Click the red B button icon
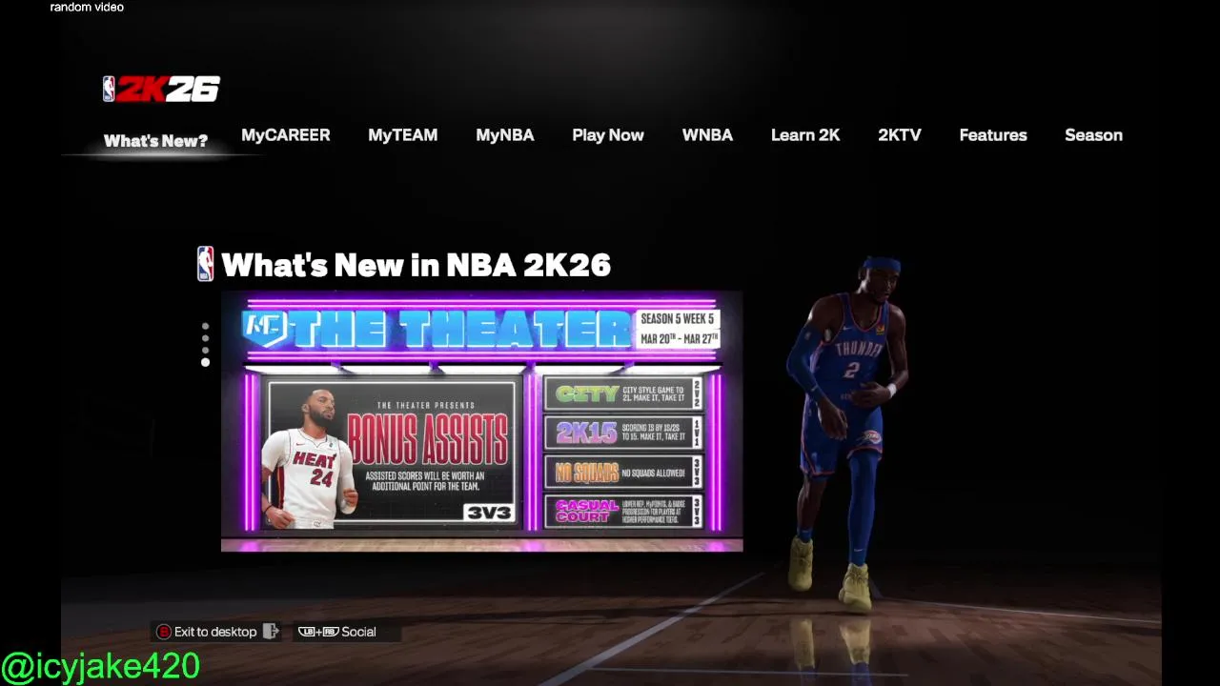This screenshot has height=686, width=1220. [164, 632]
